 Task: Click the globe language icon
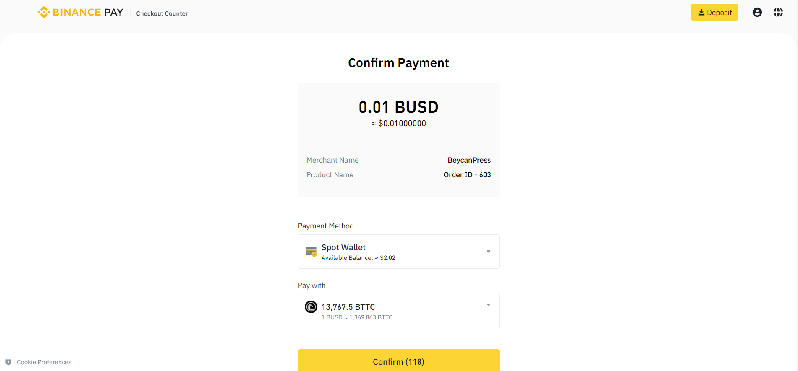(778, 12)
